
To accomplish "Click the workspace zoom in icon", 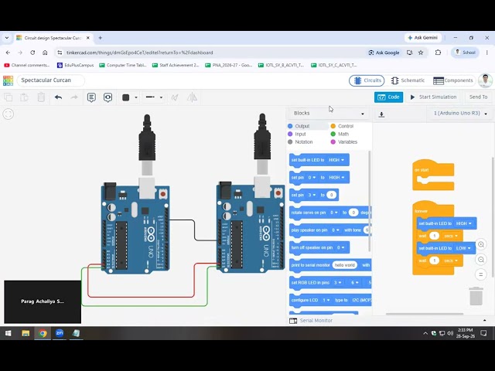I will (x=481, y=244).
